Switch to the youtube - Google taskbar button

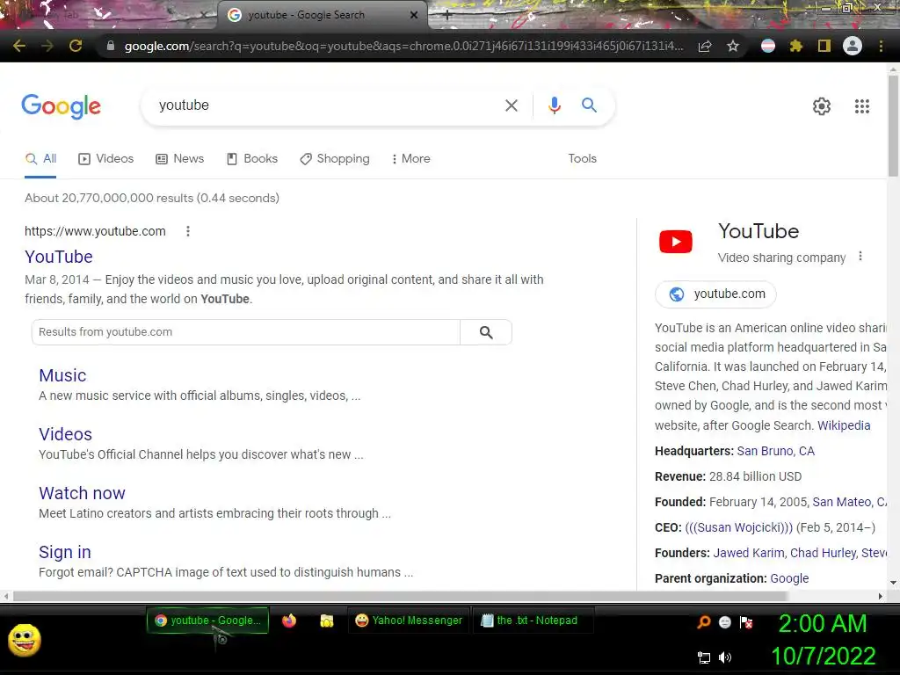pyautogui.click(x=207, y=621)
